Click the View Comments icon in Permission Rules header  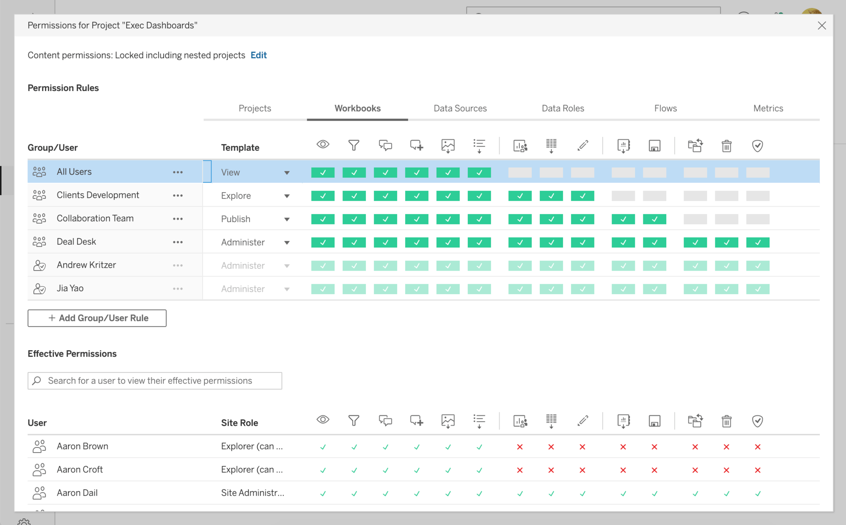pyautogui.click(x=385, y=146)
